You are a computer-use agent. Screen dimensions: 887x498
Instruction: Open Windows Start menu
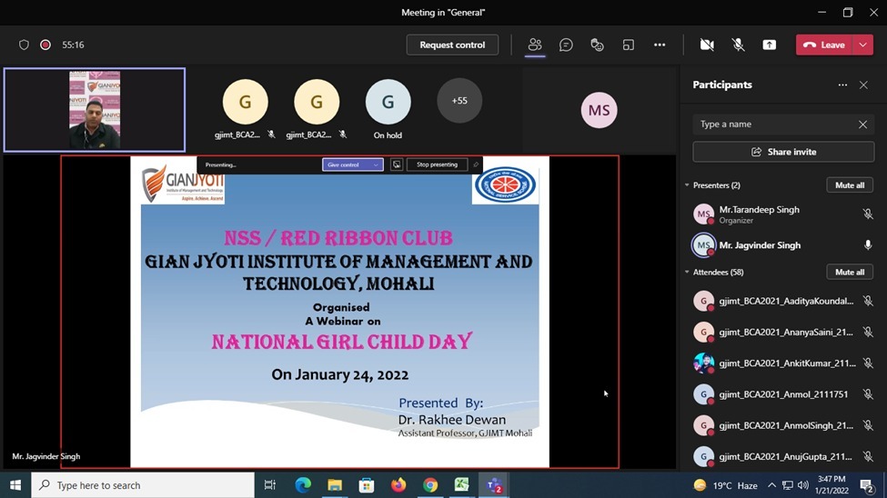[x=15, y=485]
